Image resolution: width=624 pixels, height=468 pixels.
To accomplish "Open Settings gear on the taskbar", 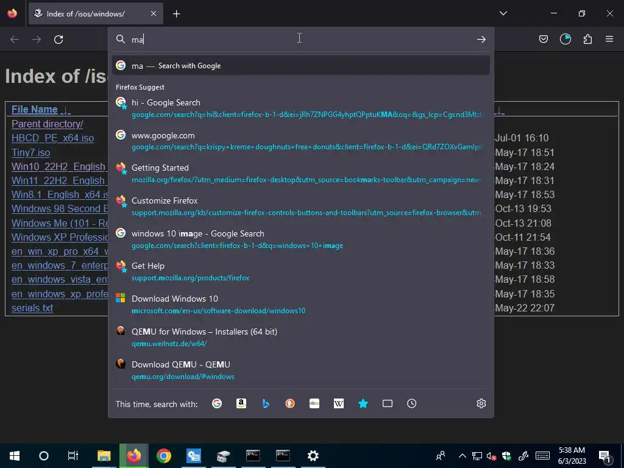I will pos(313,456).
